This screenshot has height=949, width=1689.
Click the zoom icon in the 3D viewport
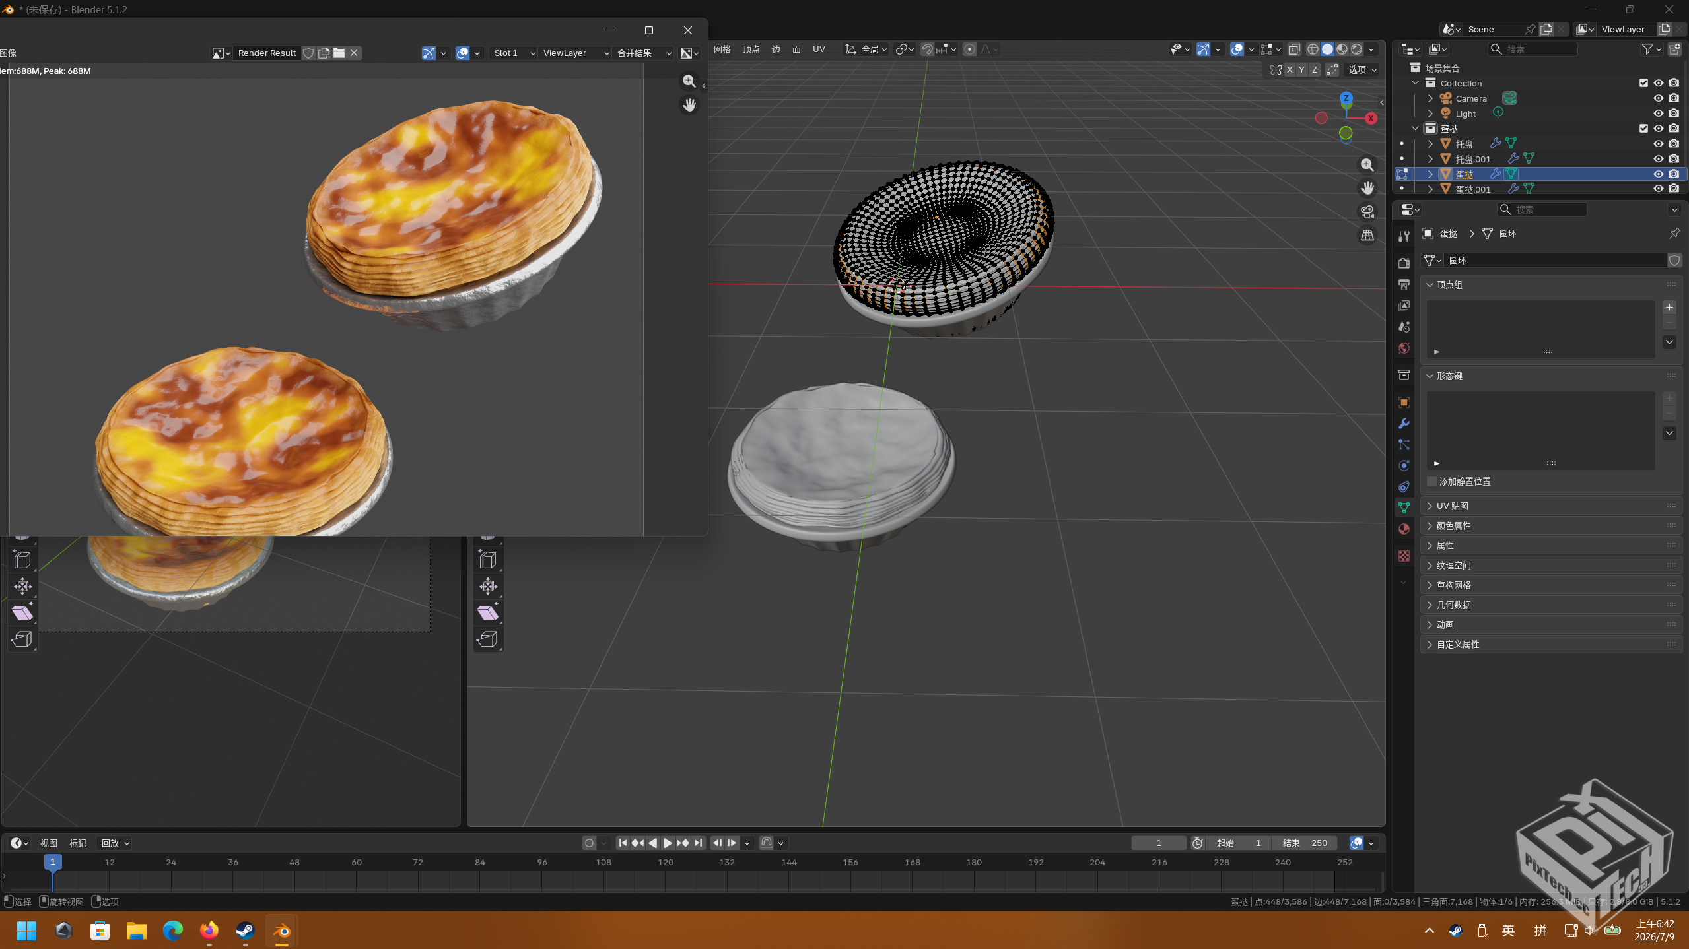pos(1367,165)
